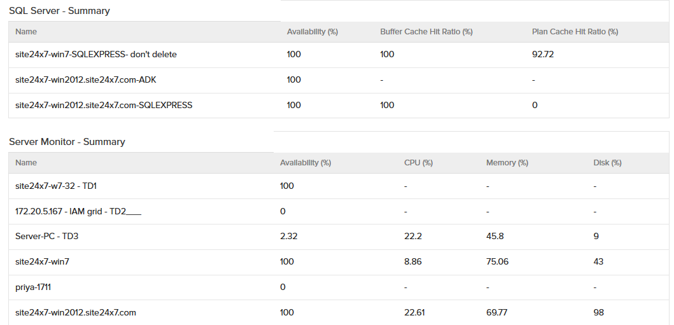Viewport: 674px width, 325px height.
Task: Open site24x7-win7-SQLEXPRESS- don't delete monitor
Action: pyautogui.click(x=96, y=55)
